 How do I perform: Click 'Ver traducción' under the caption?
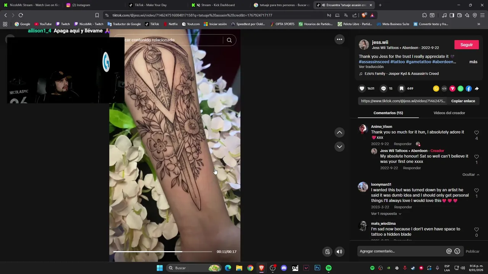[x=371, y=67]
